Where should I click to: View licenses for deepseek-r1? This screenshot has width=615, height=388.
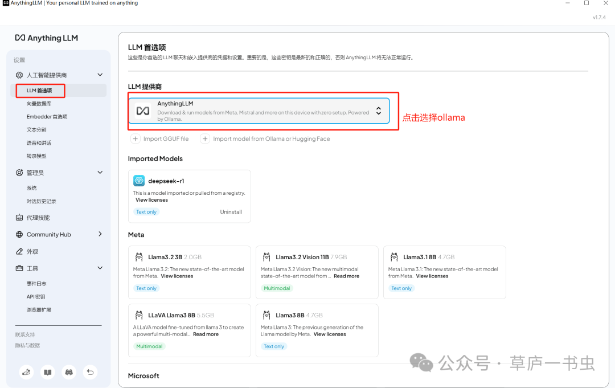pyautogui.click(x=152, y=200)
